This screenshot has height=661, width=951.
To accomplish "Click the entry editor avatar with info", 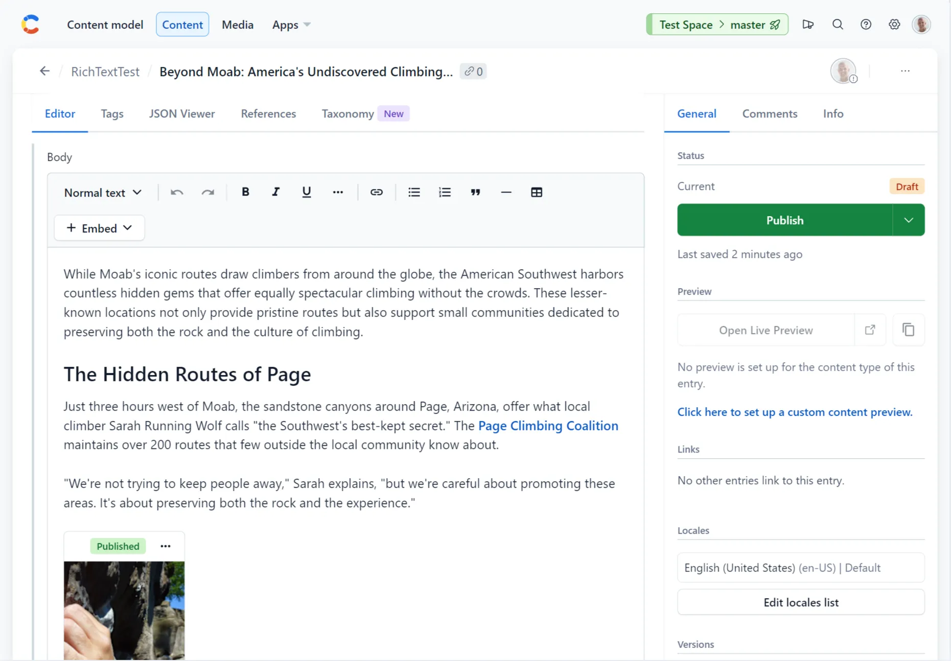I will pyautogui.click(x=843, y=71).
